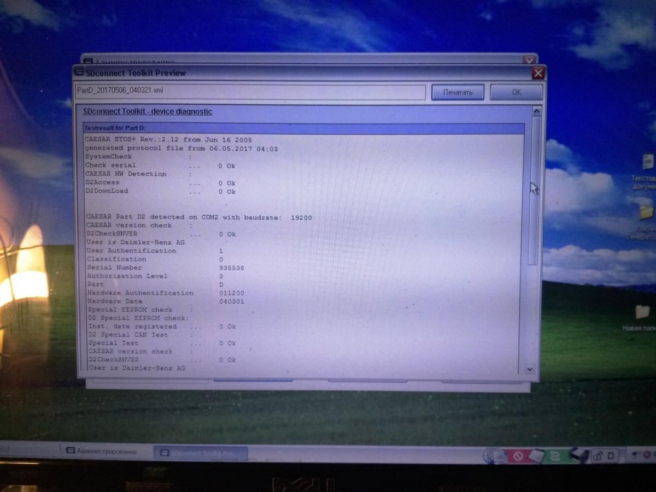The image size is (656, 492).
Task: Click the Serial Number value 935538
Action: point(232,268)
